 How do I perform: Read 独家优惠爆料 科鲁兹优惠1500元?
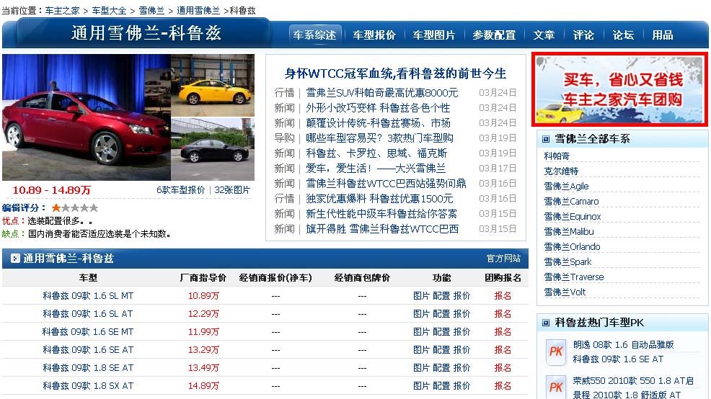[x=379, y=198]
